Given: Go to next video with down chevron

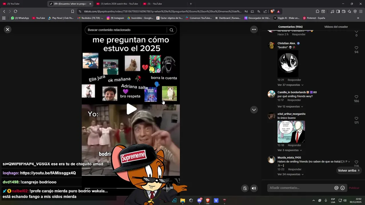Looking at the screenshot, I should pyautogui.click(x=254, y=110).
